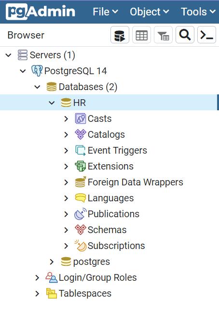This screenshot has height=314, width=219.
Task: Click the Catalogs node icon
Action: 81,134
